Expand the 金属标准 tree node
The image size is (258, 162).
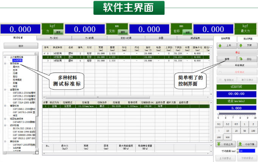5,90
